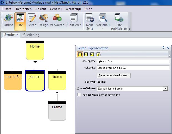Switch to Seiten page view
Screen dimensions: 172x134
click(x=32, y=20)
